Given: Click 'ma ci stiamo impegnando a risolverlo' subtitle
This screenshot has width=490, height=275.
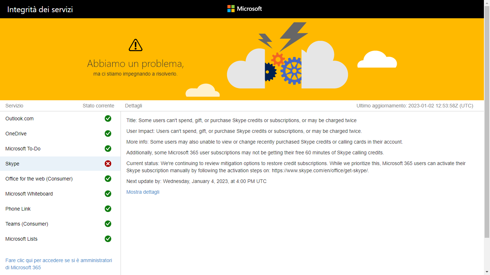Looking at the screenshot, I should [136, 74].
